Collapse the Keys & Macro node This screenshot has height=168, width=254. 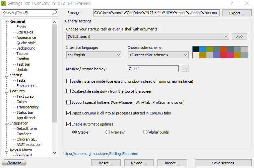[6, 150]
